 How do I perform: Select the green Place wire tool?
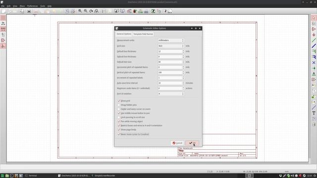point(314,41)
